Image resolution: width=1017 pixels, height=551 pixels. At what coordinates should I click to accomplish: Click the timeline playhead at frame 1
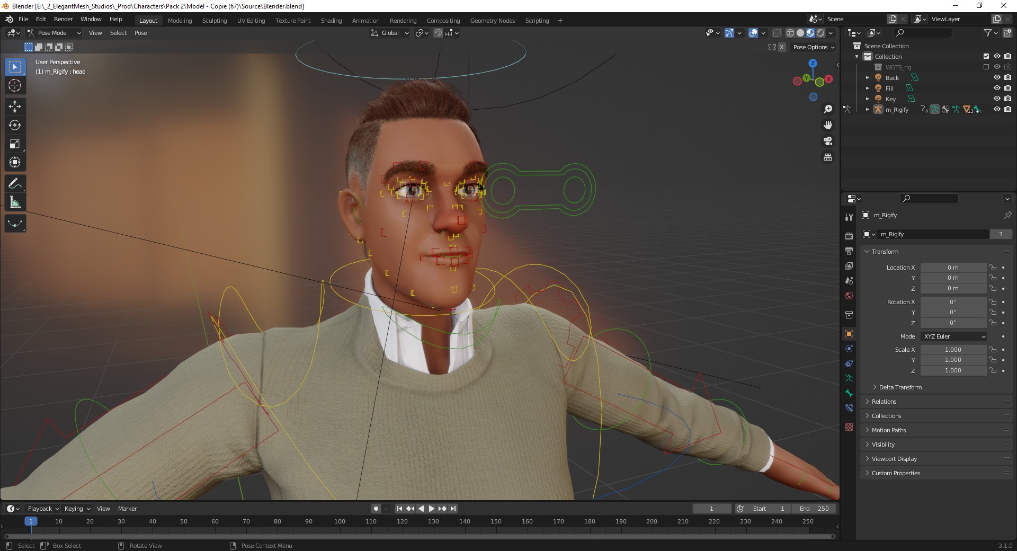pyautogui.click(x=31, y=521)
